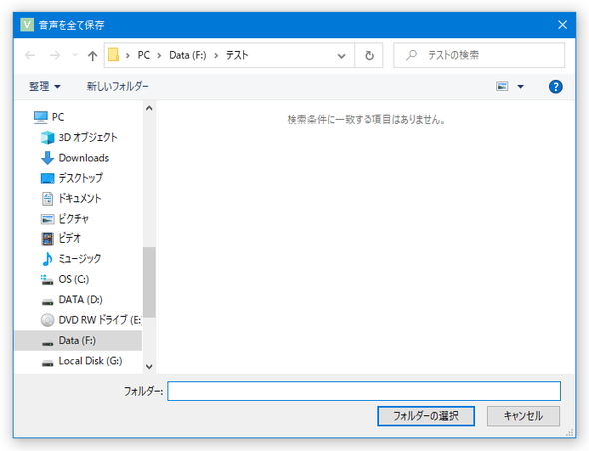Viewport: 589px width, 451px height.
Task: Select PC in the address breadcrumb
Action: 143,55
